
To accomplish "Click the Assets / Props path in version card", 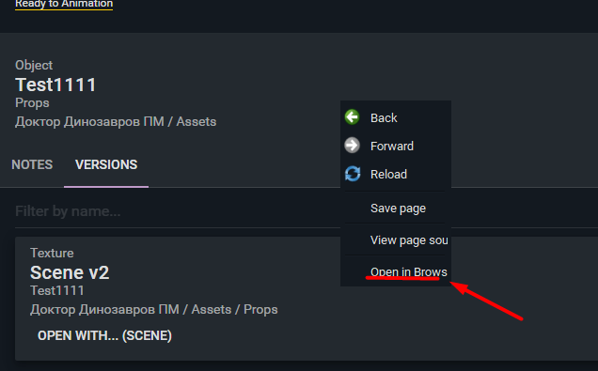I will click(x=234, y=310).
